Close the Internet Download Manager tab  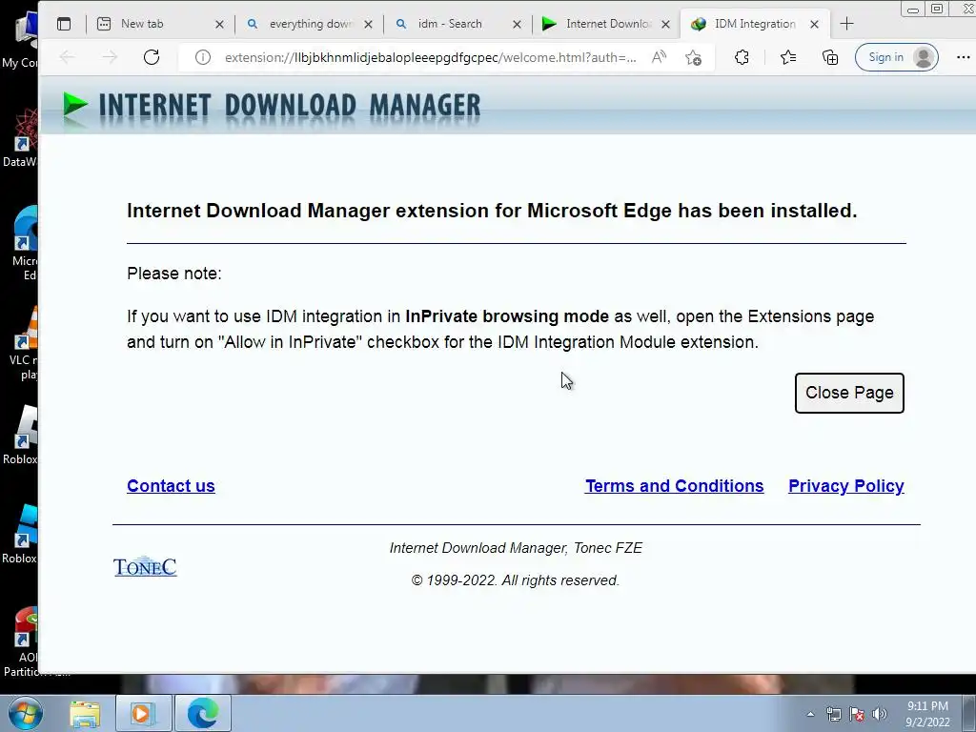coord(665,24)
